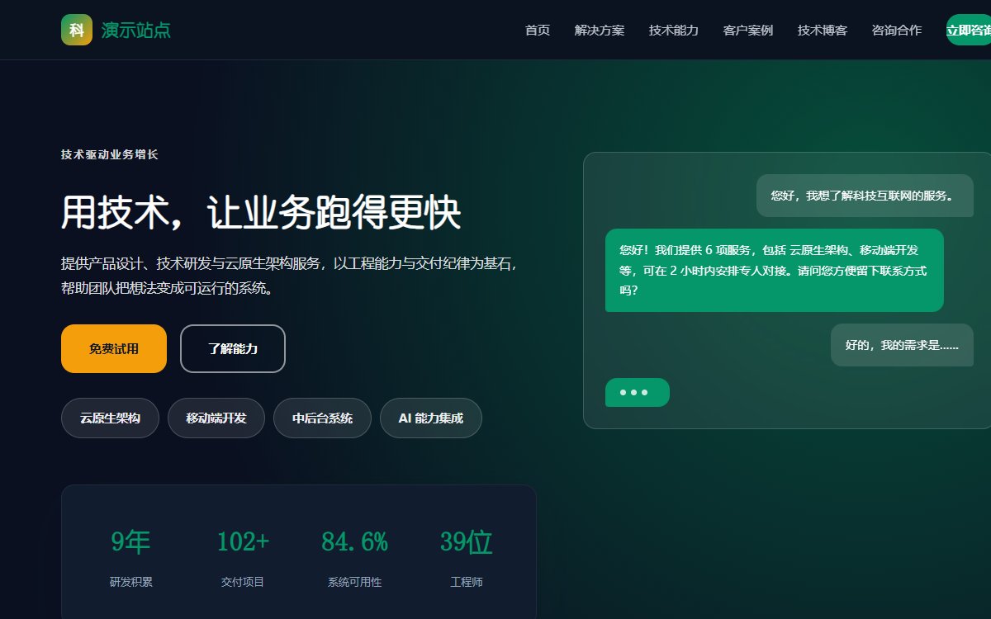The image size is (991, 619).
Task: Open the 客户案例 nav item
Action: 748,31
